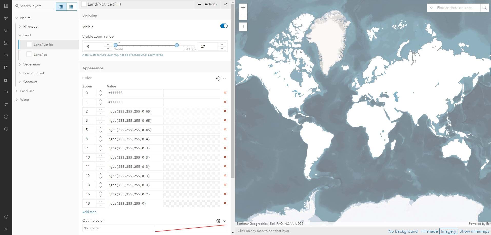Viewport: 491px width, 235px height.
Task: Open the map search source dropdown arrow
Action: tap(431, 8)
